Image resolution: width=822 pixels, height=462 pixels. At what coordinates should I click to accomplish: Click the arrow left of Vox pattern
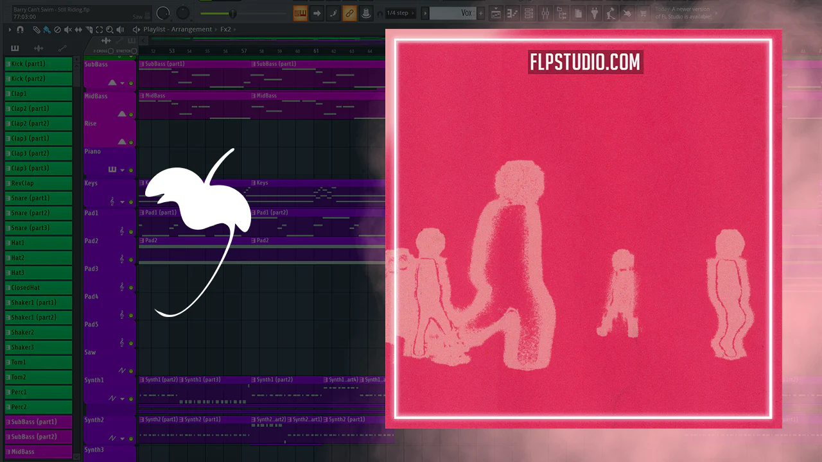point(425,13)
